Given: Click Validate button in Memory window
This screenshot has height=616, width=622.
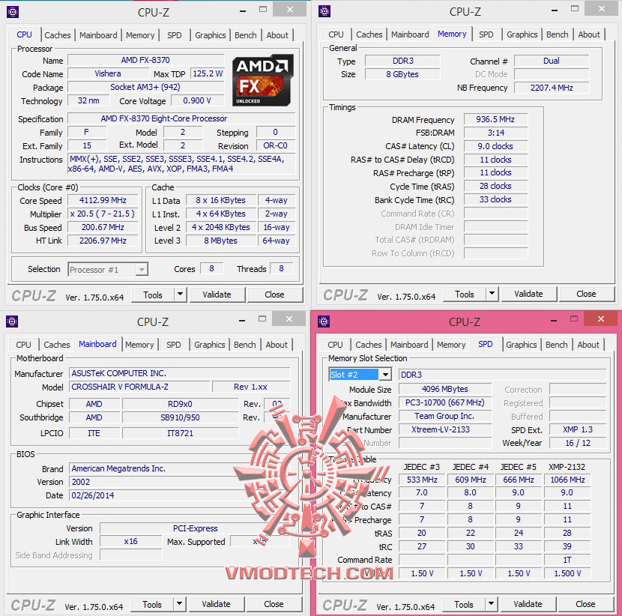Looking at the screenshot, I should 529,294.
